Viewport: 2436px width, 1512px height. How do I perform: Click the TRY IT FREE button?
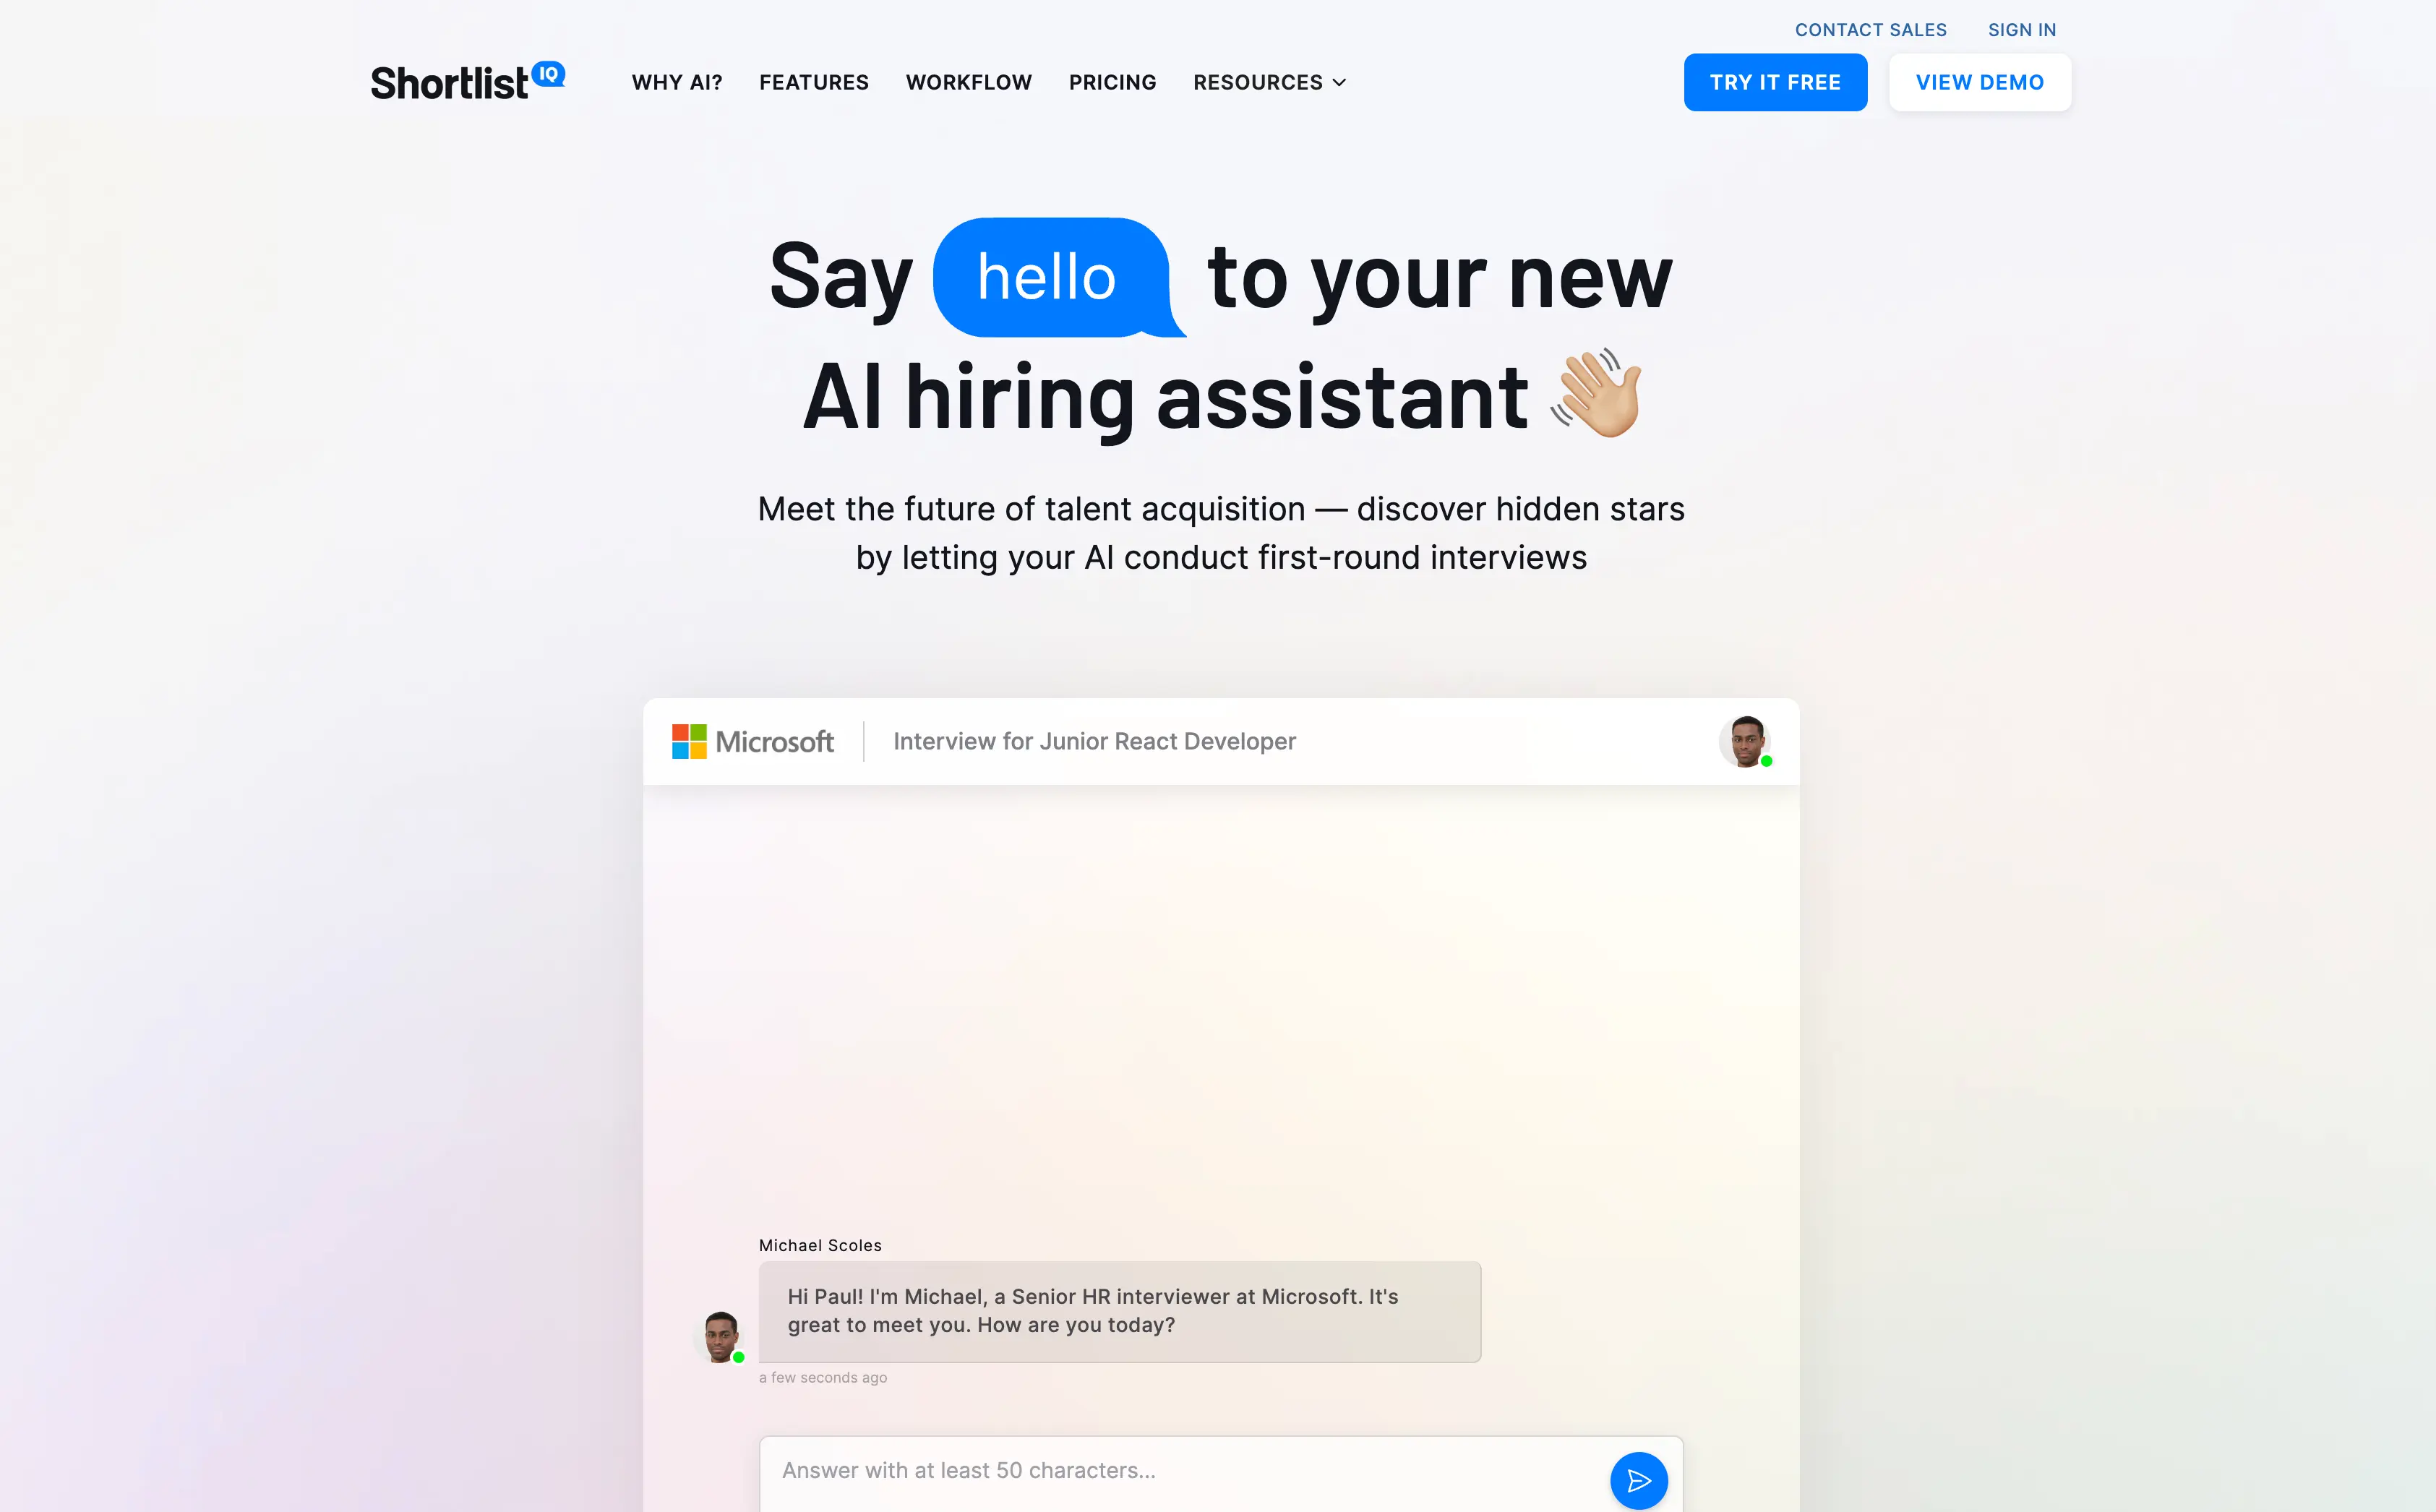click(1775, 82)
